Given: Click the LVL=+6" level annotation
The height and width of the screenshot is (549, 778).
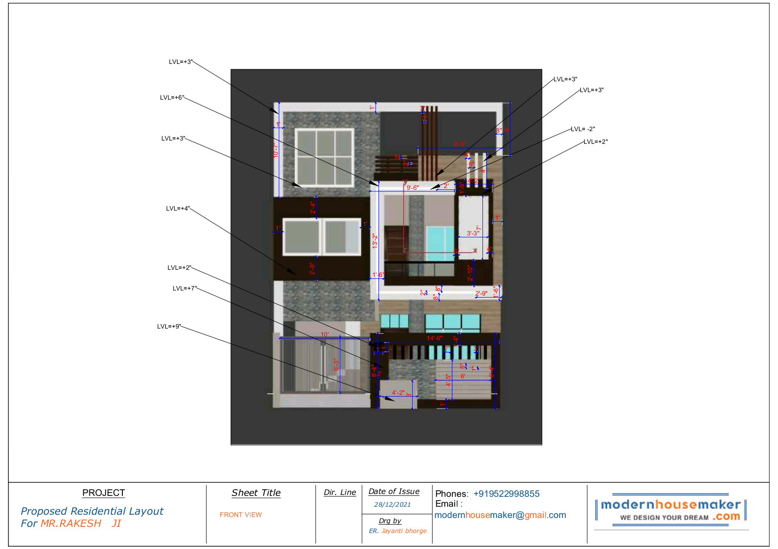Looking at the screenshot, I should tap(172, 98).
